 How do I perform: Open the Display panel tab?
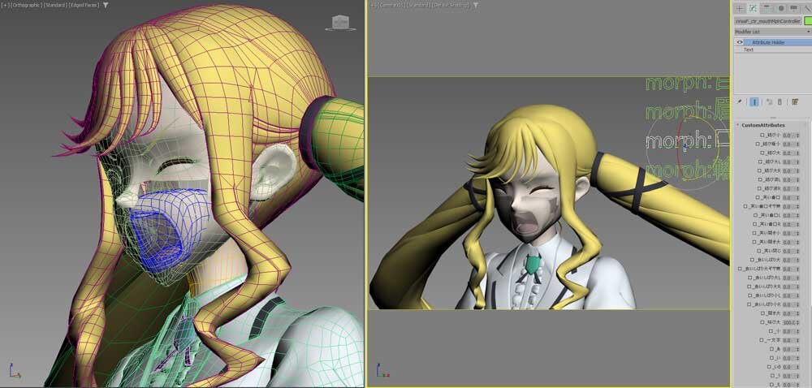coord(794,8)
